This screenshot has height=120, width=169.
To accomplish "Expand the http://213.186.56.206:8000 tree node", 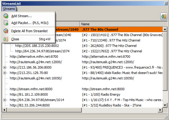I will pos(5,67).
